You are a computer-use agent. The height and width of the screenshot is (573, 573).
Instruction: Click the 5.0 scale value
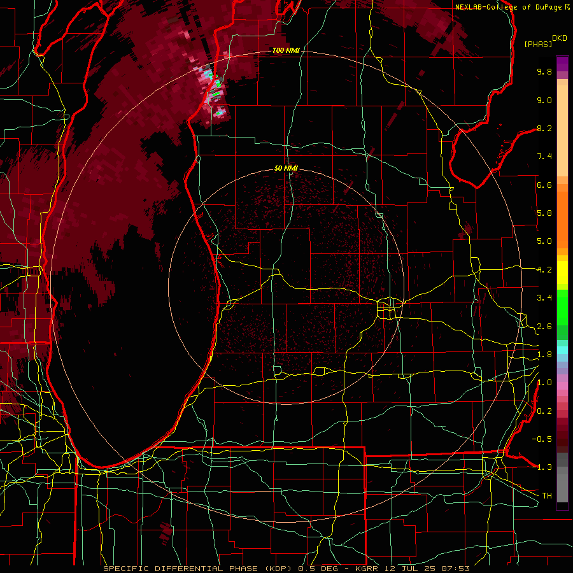tap(544, 241)
